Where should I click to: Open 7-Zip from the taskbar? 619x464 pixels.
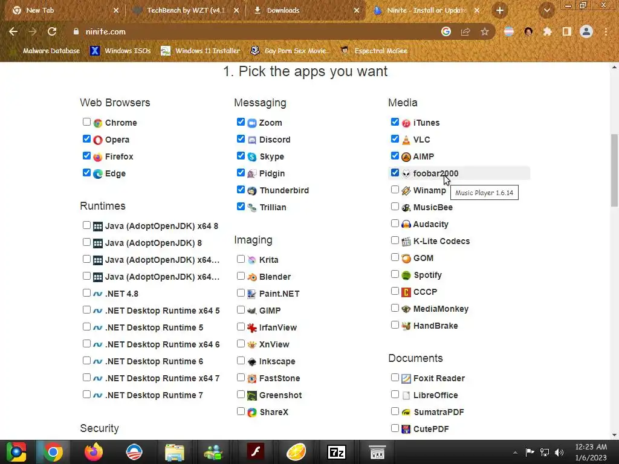337,452
